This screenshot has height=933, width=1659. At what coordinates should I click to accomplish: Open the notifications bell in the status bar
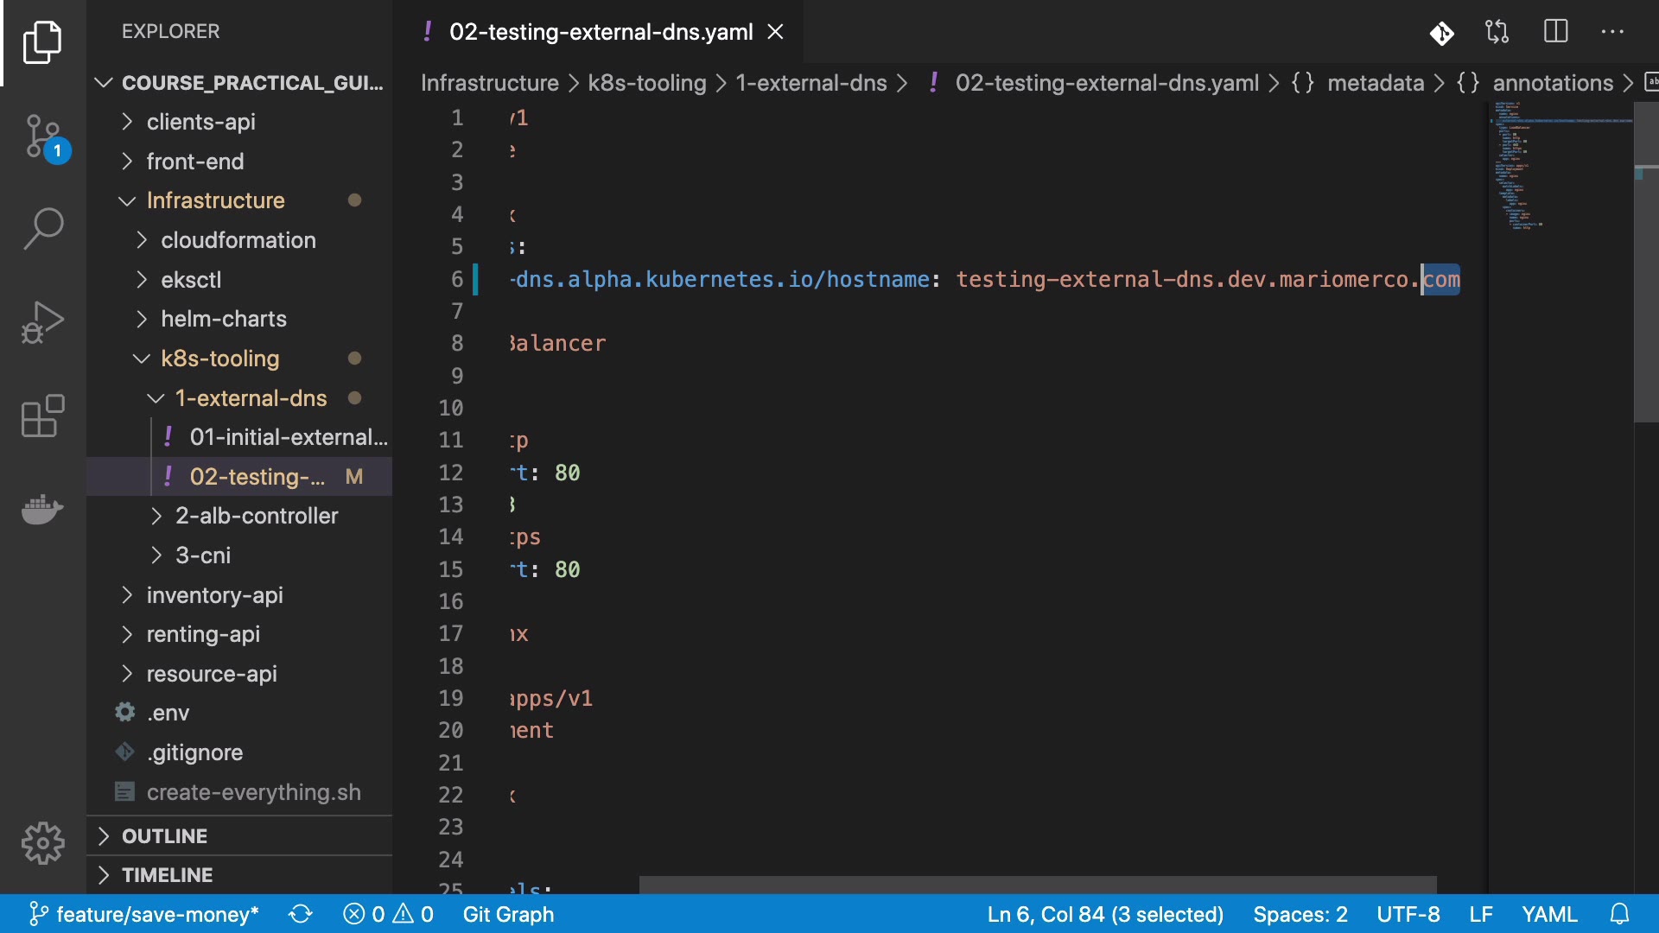[1620, 914]
